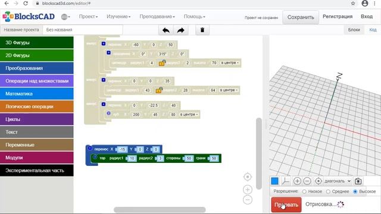Click the BlocksCAD logo
The image size is (381, 214).
pos(29,17)
